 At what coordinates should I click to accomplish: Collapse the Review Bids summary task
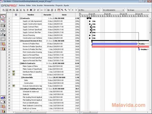[x=22, y=77]
